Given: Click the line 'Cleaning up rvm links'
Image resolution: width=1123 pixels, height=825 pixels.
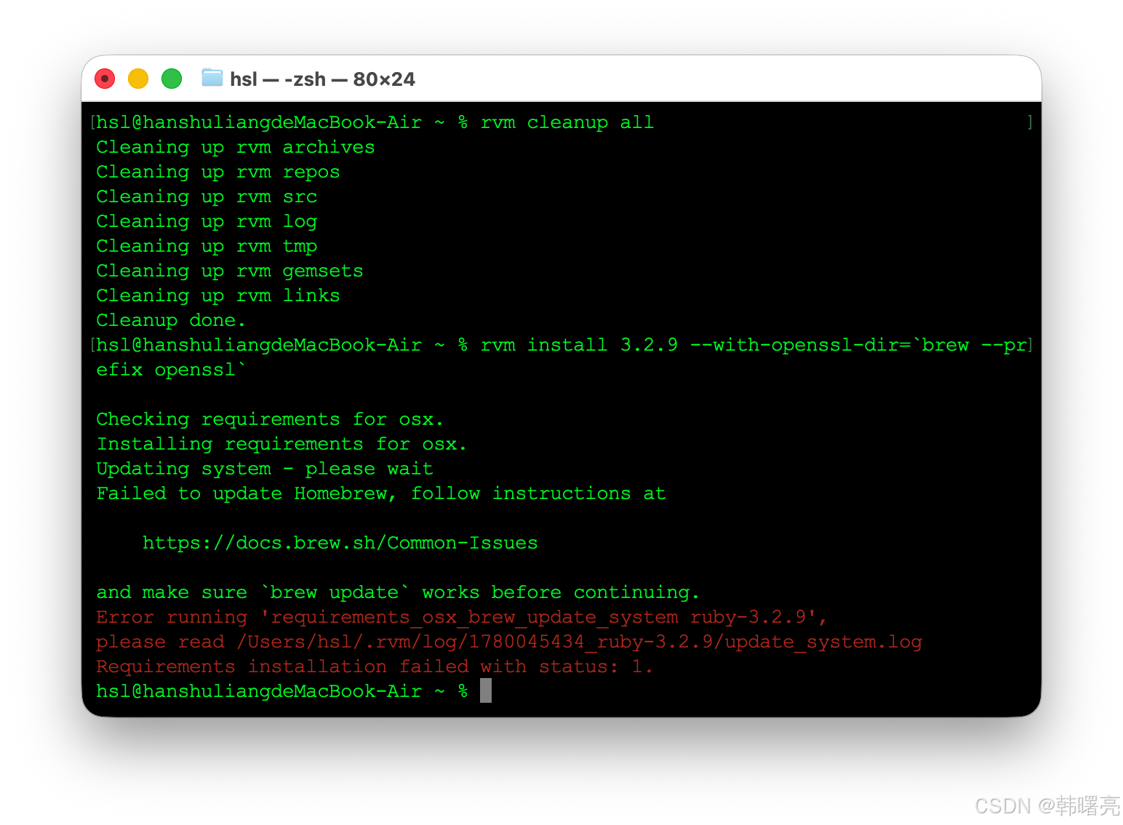Looking at the screenshot, I should tap(218, 295).
